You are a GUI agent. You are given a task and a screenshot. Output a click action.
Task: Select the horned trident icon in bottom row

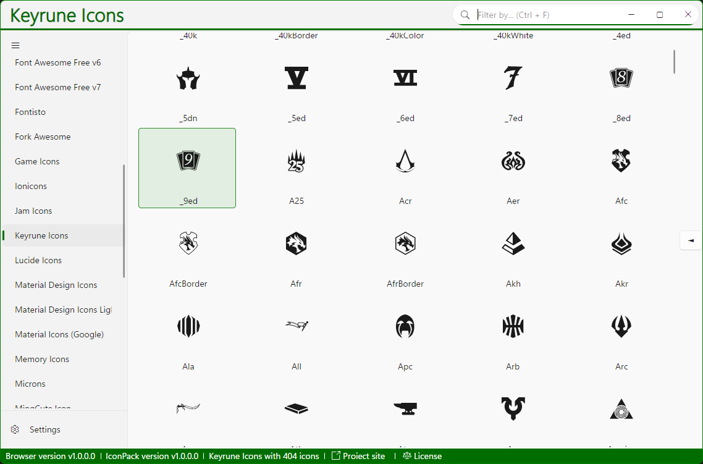click(513, 408)
